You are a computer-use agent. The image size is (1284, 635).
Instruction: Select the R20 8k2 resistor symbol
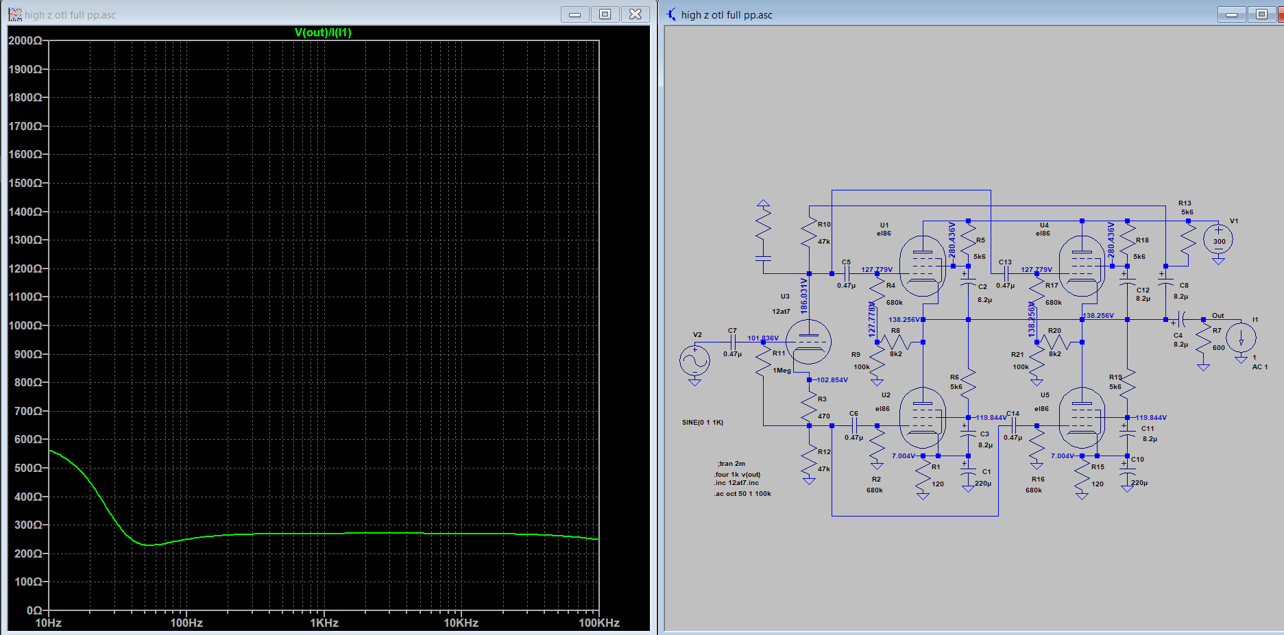1054,342
